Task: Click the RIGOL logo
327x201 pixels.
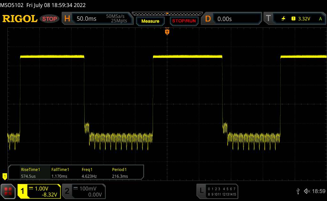Action: pos(20,19)
